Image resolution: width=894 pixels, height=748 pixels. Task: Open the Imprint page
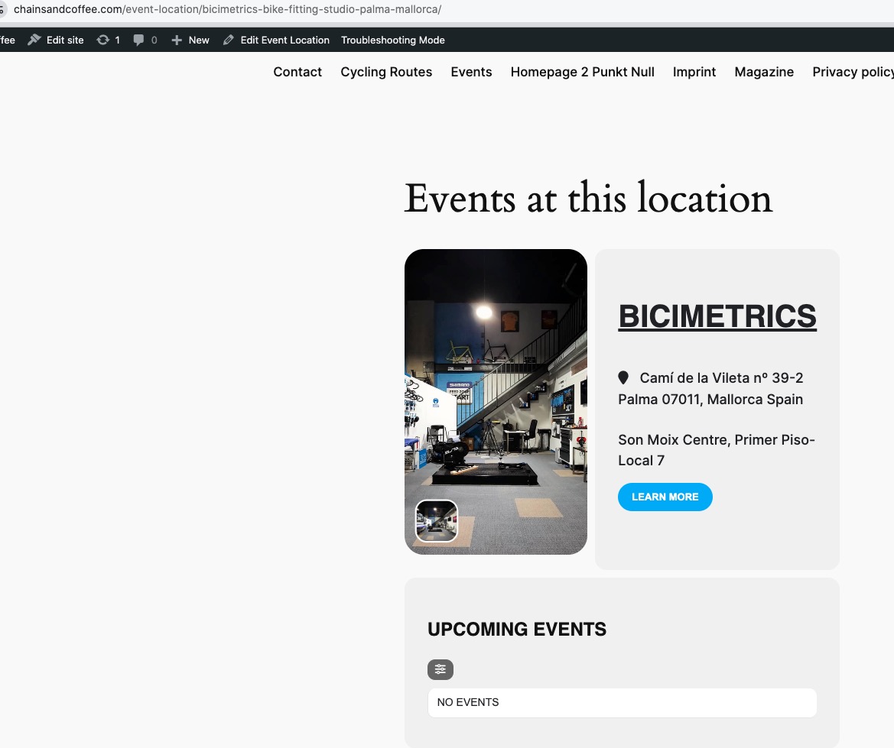tap(694, 72)
